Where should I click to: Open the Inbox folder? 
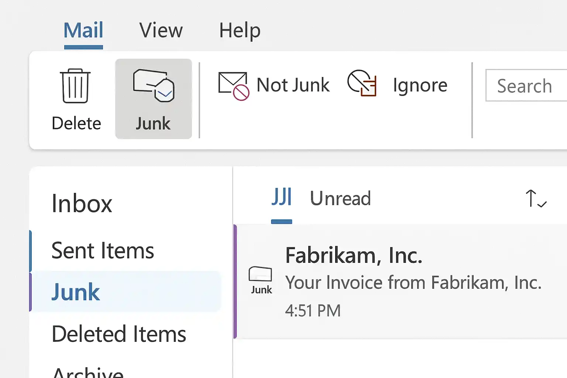[x=82, y=203]
